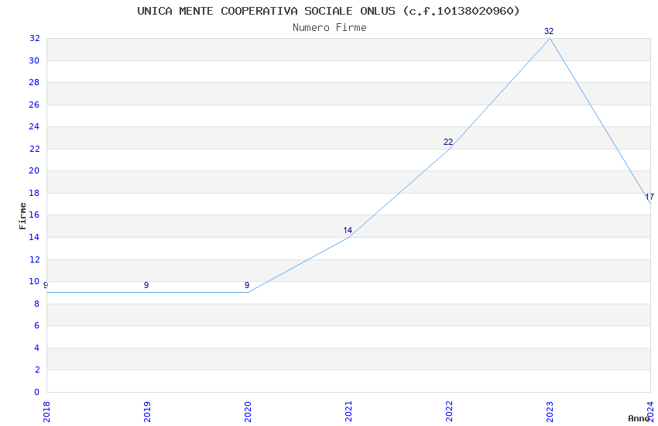Screen dimensions: 658x426
Task: Click the y-axis tick label 14
Action: point(34,237)
